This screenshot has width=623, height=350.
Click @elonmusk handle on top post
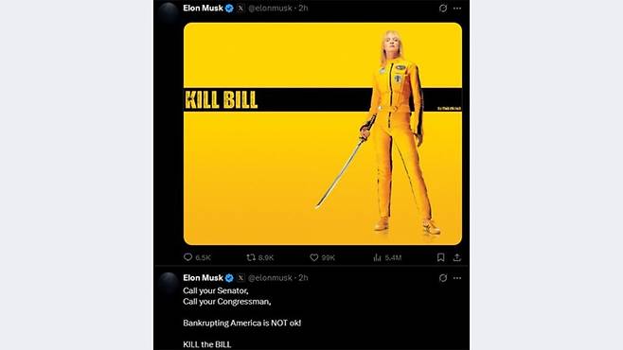tap(270, 8)
